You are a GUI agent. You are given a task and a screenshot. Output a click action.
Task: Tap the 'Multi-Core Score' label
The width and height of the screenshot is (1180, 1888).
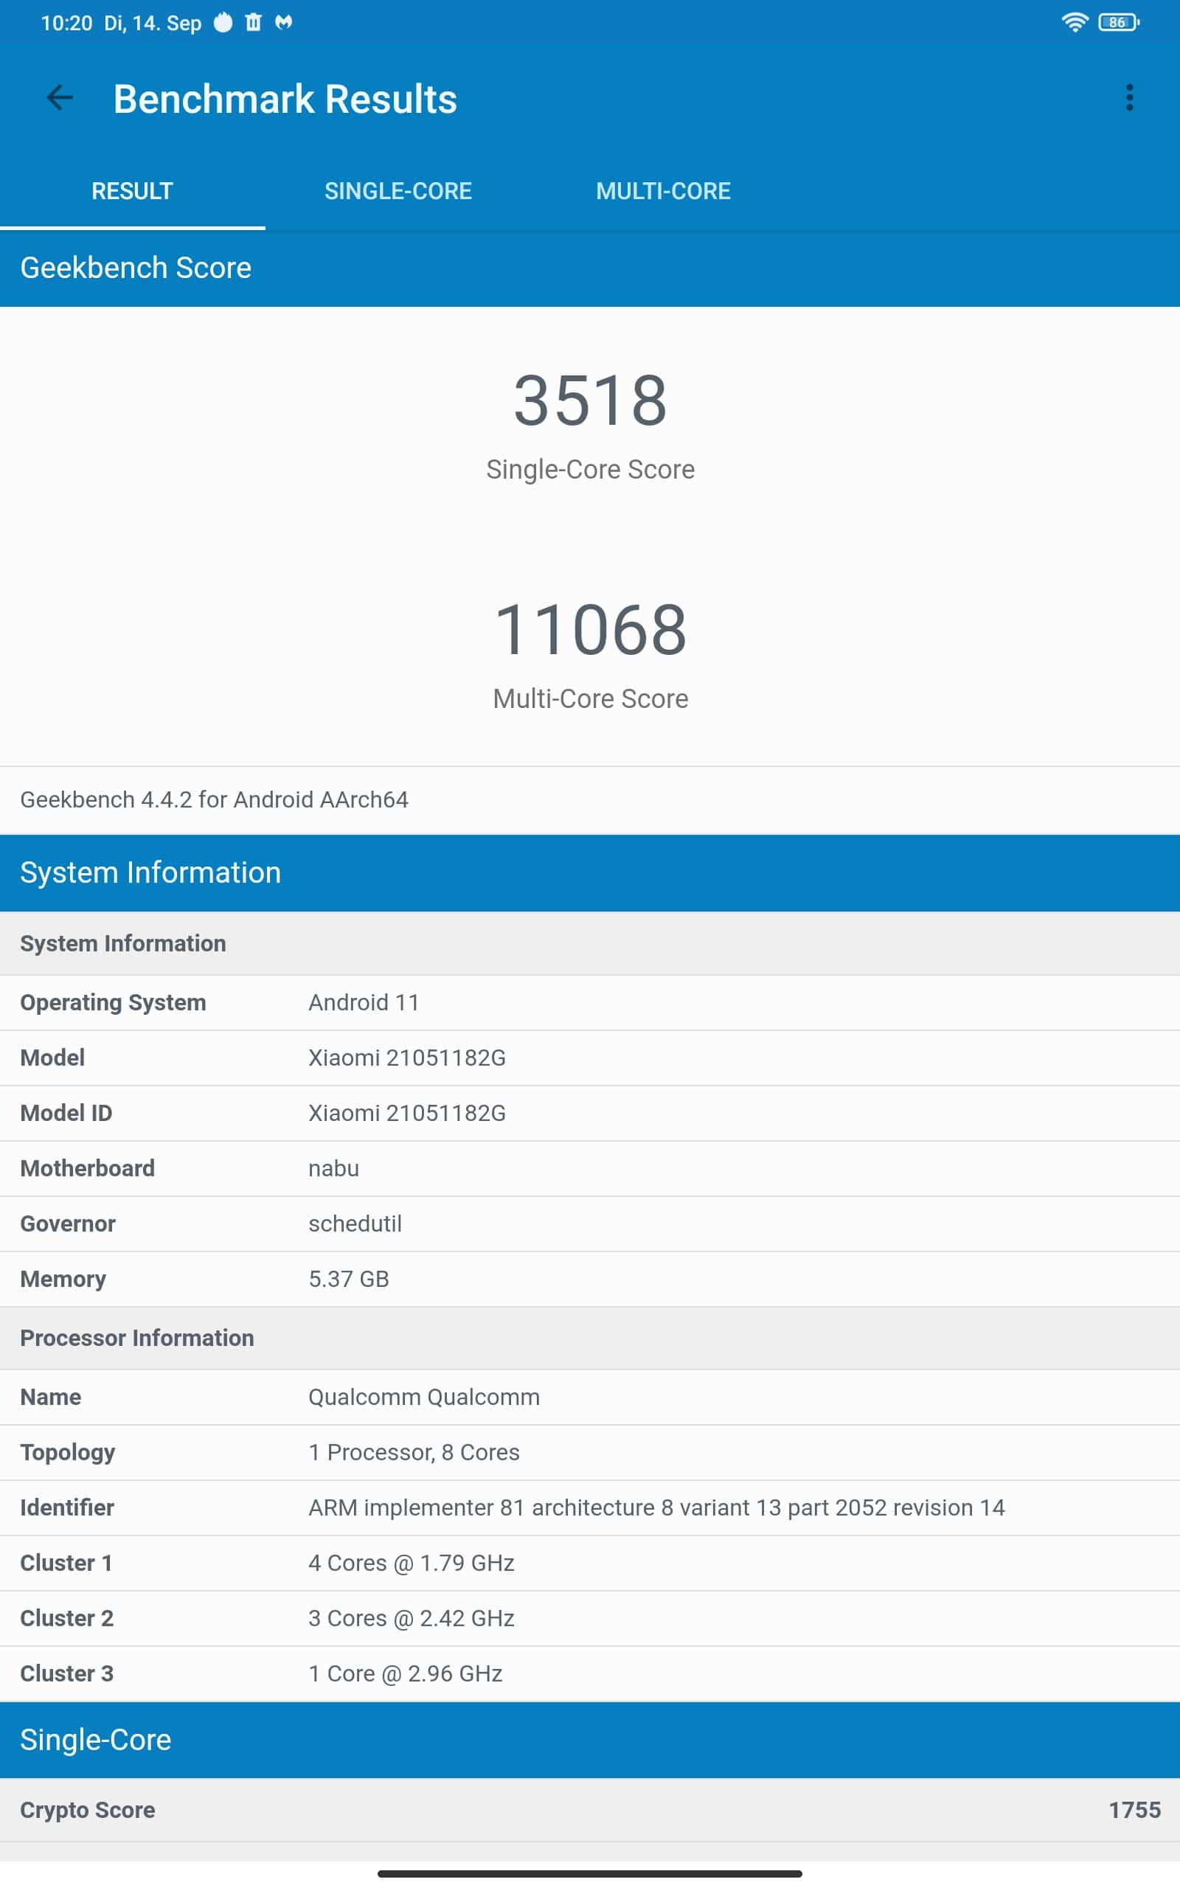(x=590, y=699)
